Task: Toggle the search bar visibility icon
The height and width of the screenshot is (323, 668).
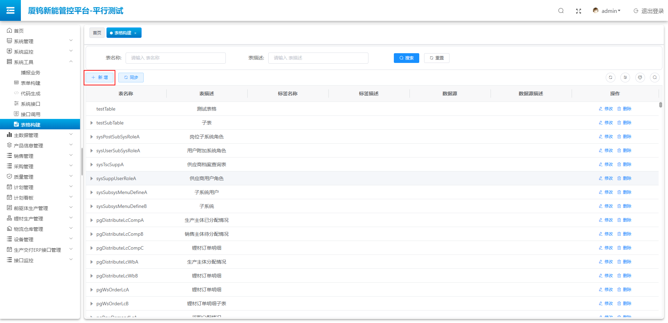Action: click(655, 78)
